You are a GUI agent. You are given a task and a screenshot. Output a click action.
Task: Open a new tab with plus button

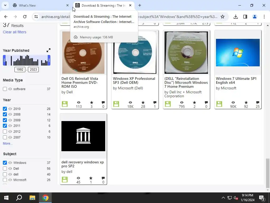(140, 5)
